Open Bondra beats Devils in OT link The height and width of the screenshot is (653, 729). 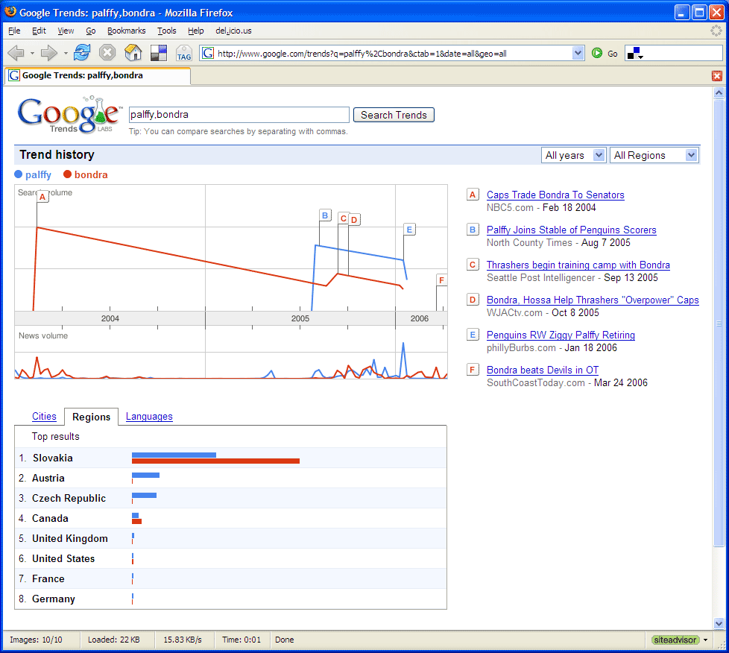click(543, 370)
